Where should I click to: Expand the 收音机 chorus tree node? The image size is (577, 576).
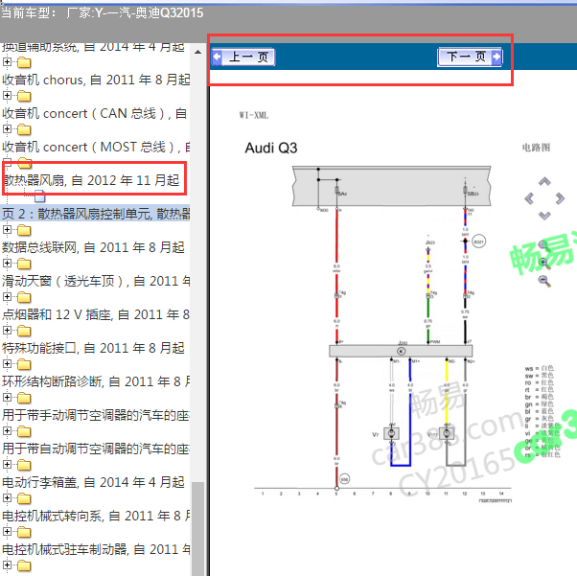[x=7, y=62]
